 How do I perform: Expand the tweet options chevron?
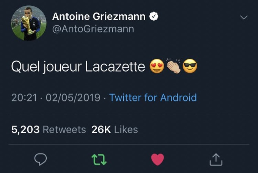(244, 17)
